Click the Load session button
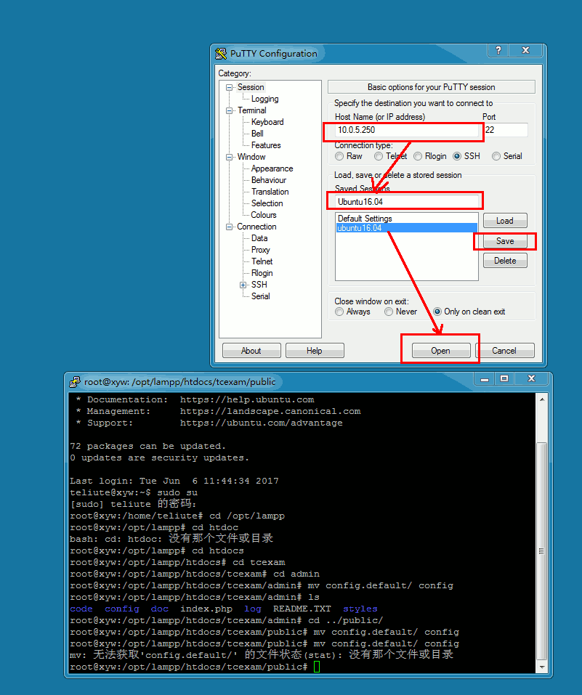 click(x=505, y=221)
